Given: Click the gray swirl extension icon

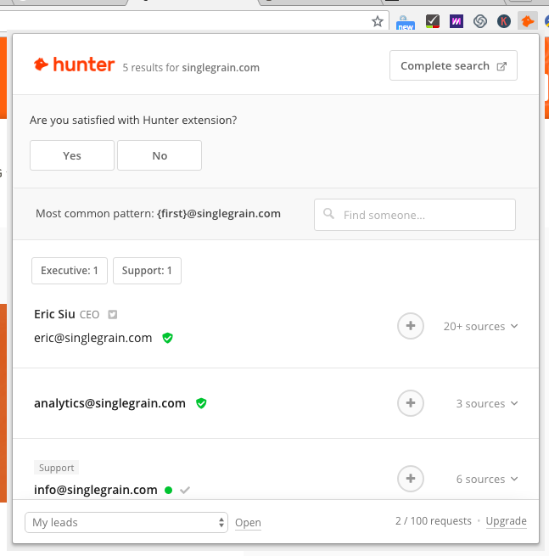Looking at the screenshot, I should point(480,21).
